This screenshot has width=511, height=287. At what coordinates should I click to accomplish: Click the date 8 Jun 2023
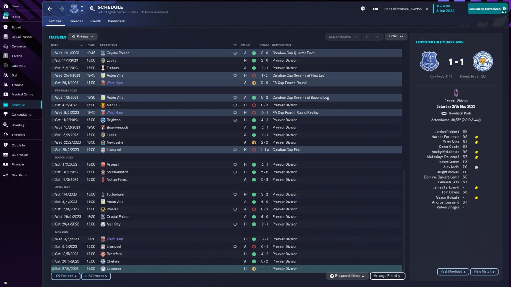(x=446, y=11)
